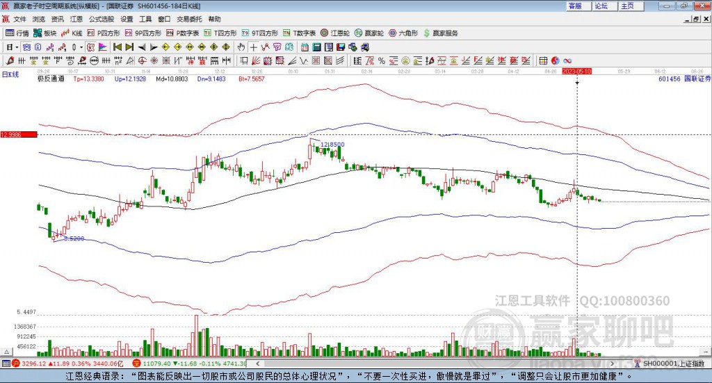
Task: Jump to first bar icon
Action: click(117, 47)
